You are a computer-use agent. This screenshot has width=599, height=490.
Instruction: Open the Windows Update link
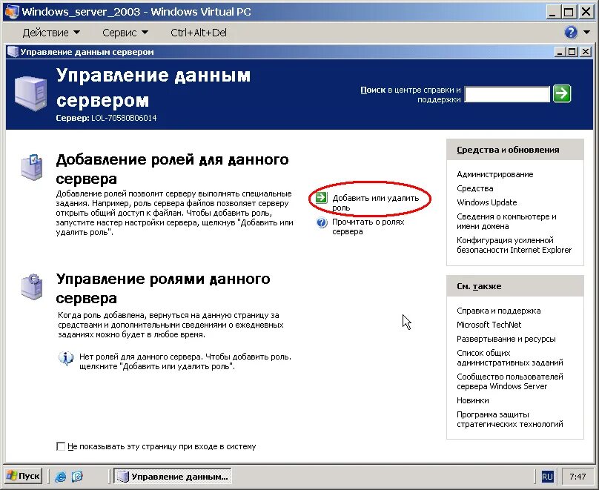(486, 202)
